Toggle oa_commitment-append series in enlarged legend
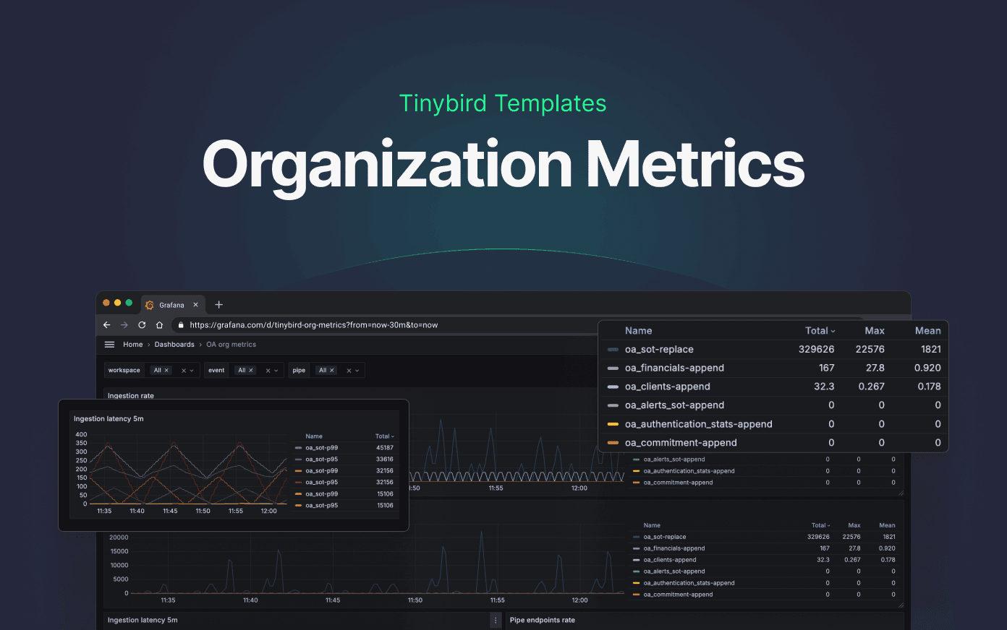 [681, 444]
